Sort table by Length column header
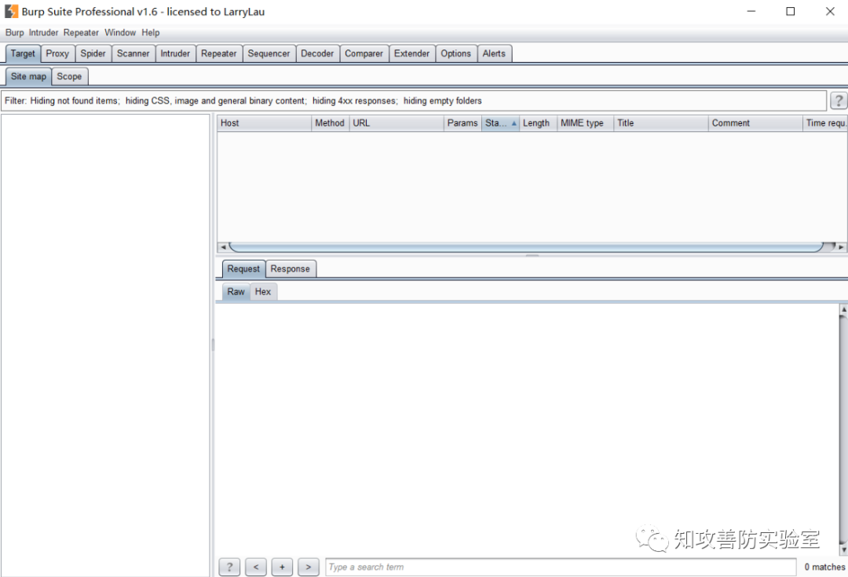This screenshot has width=848, height=577. coord(538,123)
